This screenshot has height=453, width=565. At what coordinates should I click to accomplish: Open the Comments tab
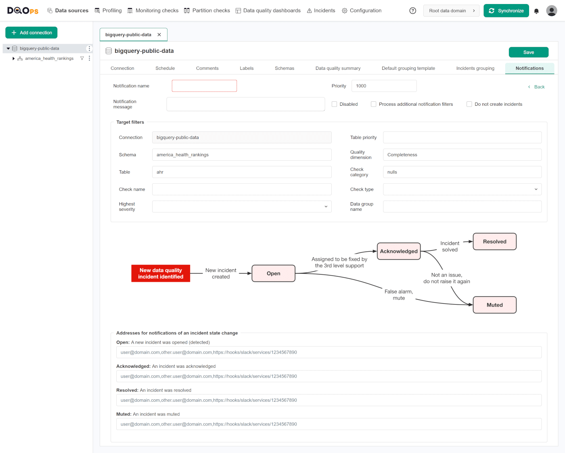[x=207, y=68]
